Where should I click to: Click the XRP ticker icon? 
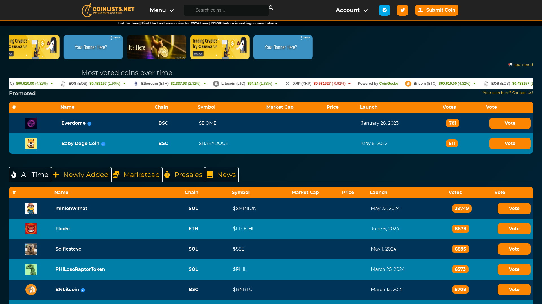287,84
